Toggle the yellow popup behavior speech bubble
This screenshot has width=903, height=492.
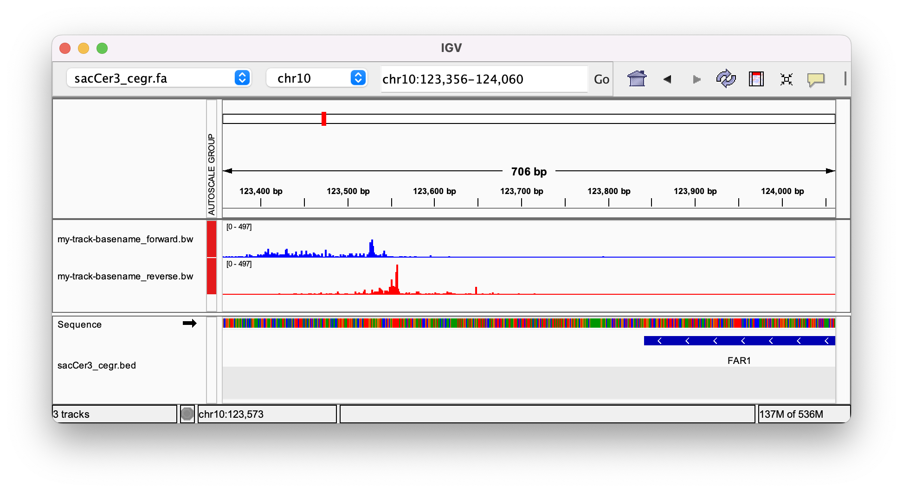pos(815,79)
